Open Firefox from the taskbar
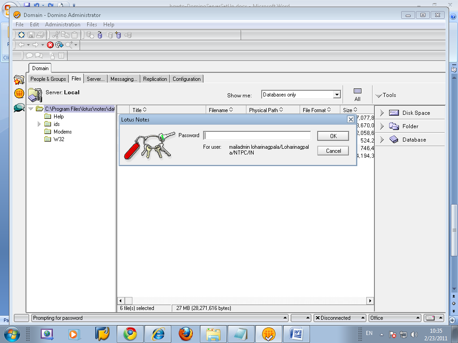Viewport: 458px width, 343px height. coord(186,334)
